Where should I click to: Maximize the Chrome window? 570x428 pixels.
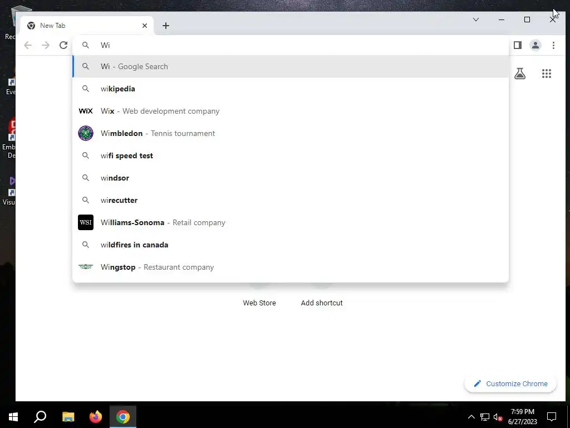pyautogui.click(x=527, y=20)
